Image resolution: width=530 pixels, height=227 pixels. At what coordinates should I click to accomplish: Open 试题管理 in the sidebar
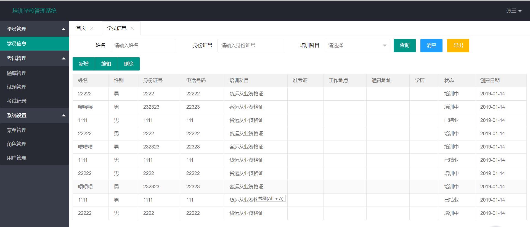(35, 87)
